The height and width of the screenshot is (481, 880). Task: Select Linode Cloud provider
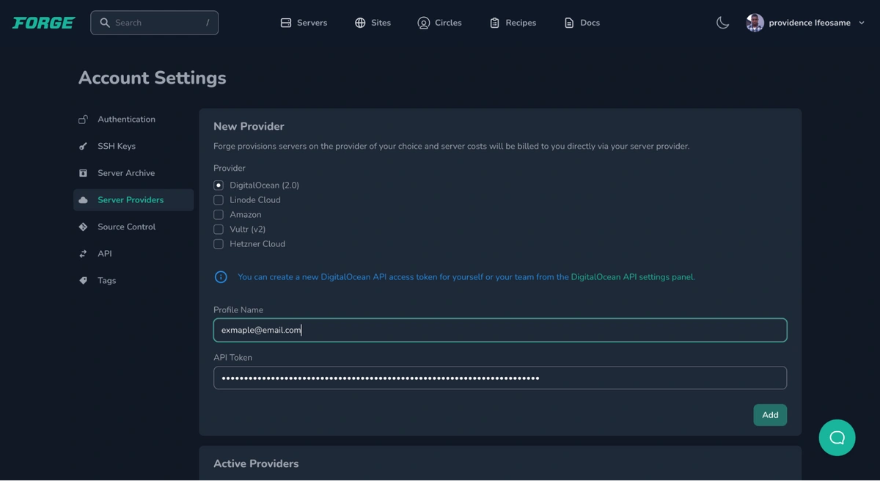click(x=219, y=200)
